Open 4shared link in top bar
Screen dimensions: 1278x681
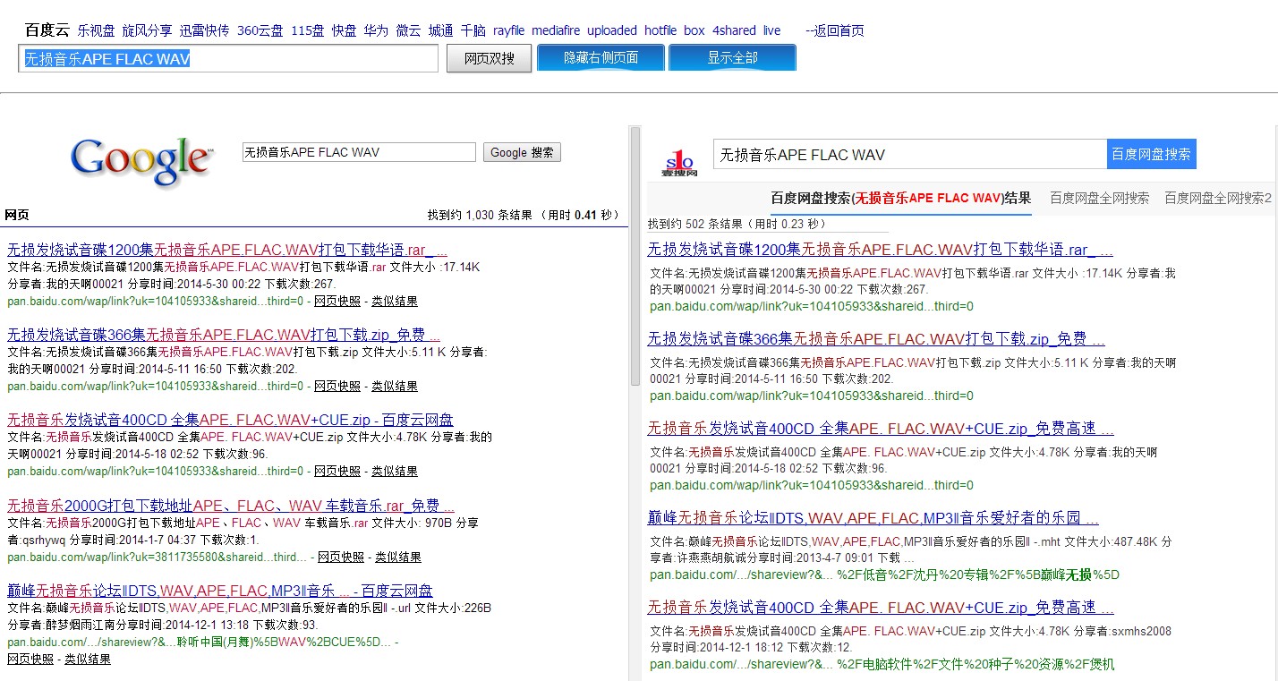[734, 30]
